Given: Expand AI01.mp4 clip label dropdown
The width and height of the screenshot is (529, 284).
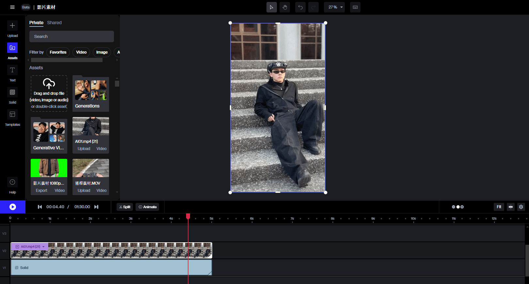Looking at the screenshot, I should coord(43,247).
